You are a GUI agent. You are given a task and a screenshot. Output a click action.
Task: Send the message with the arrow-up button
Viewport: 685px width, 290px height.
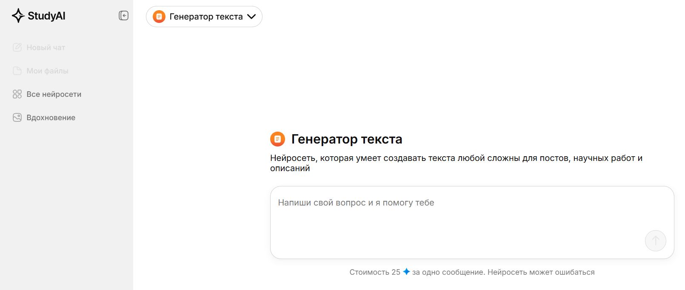[655, 241]
